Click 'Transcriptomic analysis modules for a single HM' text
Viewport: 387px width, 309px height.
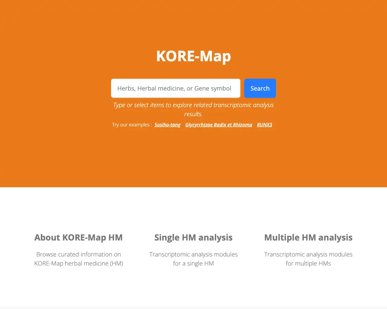[193, 259]
